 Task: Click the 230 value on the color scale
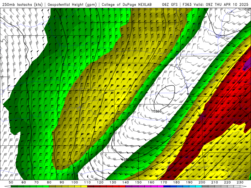tap(240, 182)
